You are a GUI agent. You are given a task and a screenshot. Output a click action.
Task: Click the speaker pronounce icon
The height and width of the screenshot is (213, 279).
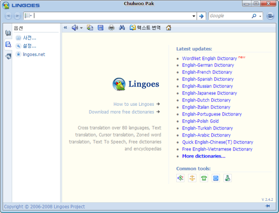pos(75,27)
